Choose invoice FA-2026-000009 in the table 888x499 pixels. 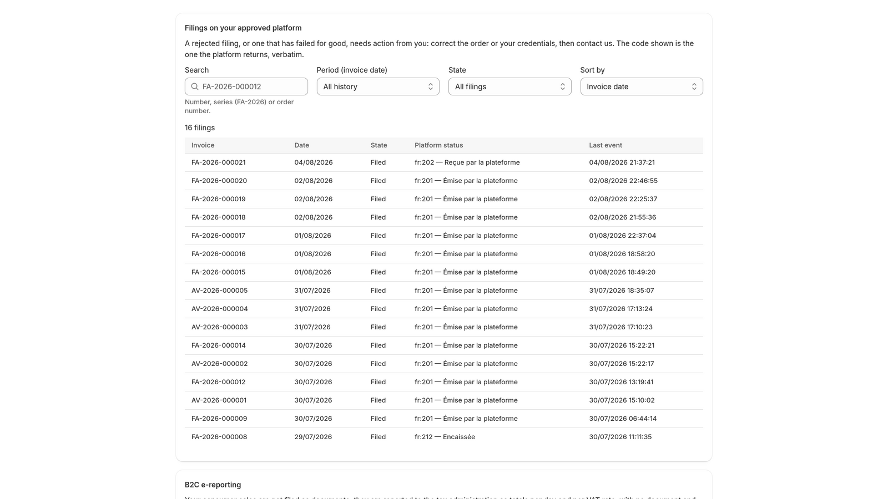(219, 419)
